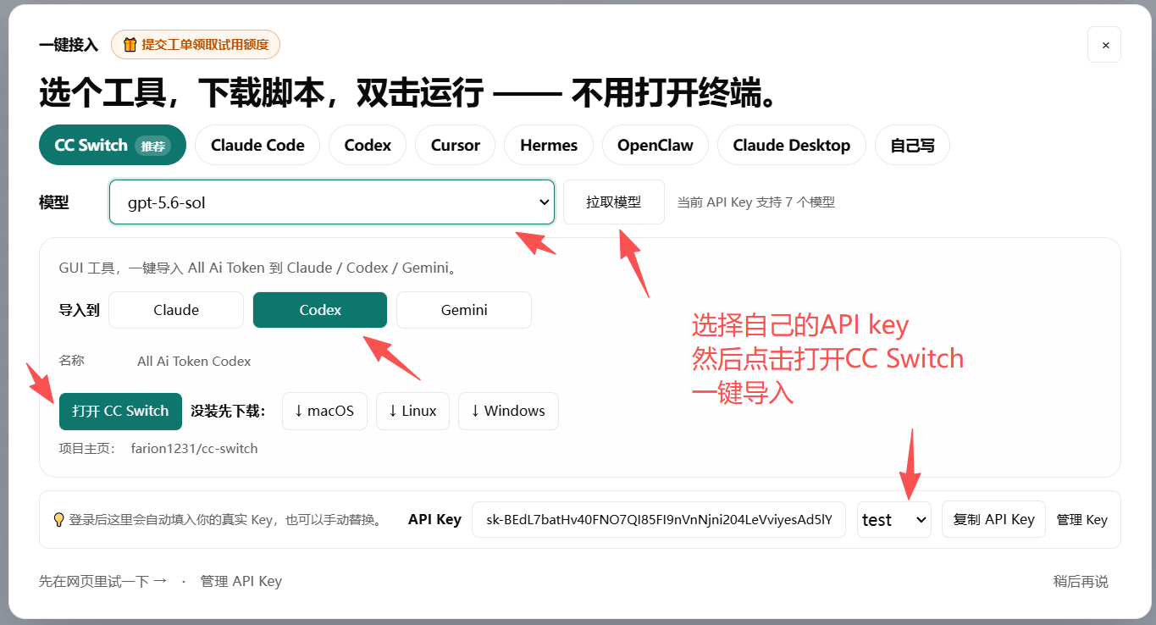Open the Cursor tab
This screenshot has height=625, width=1156.
pyautogui.click(x=456, y=145)
